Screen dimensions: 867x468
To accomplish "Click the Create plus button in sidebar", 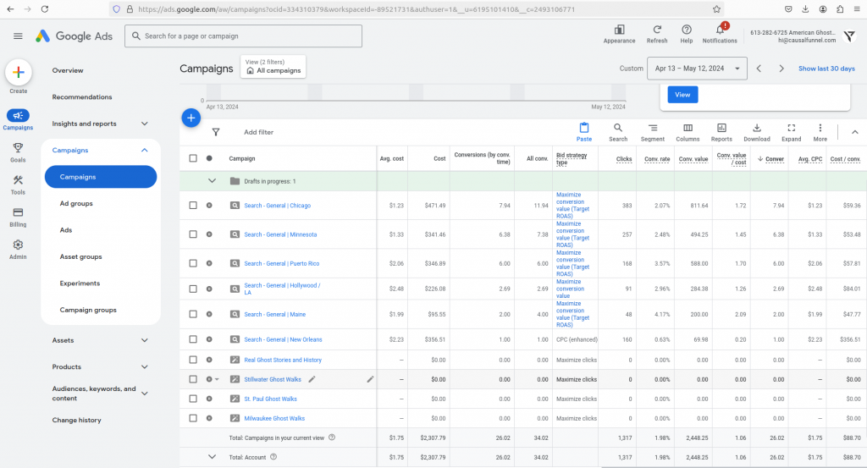I will tap(19, 73).
